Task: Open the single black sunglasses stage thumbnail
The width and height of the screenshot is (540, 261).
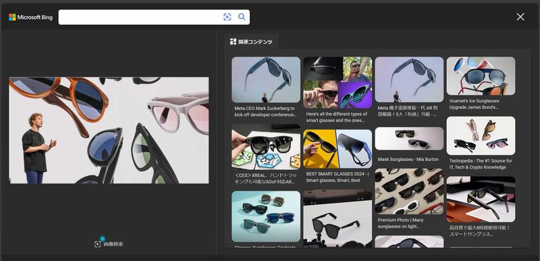Action: coord(337,219)
